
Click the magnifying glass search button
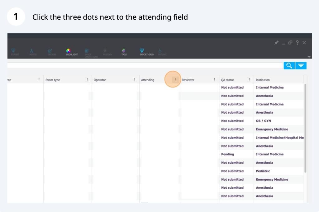pos(289,65)
